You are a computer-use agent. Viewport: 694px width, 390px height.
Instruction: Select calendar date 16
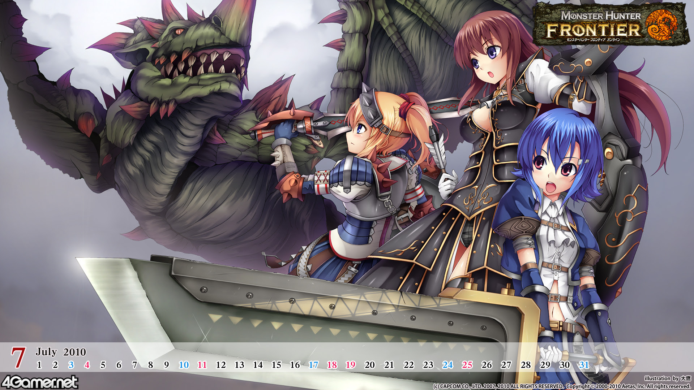click(295, 365)
